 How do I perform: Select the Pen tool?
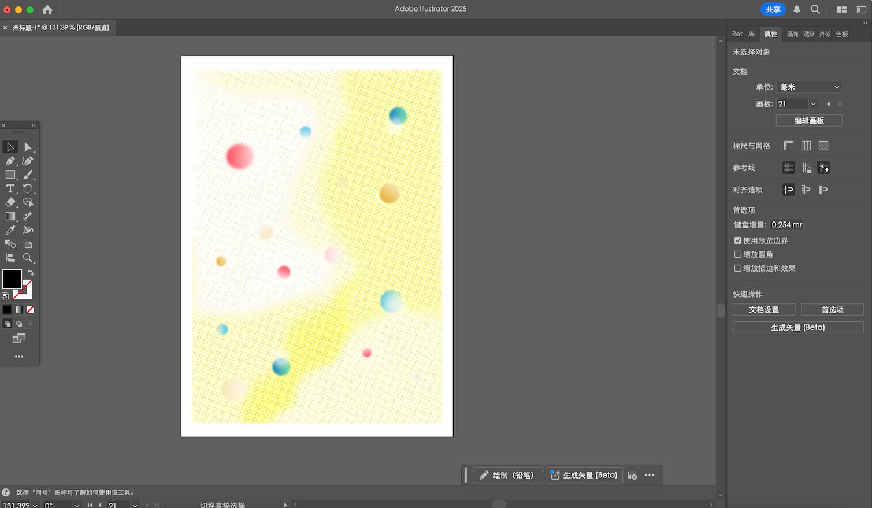point(10,161)
